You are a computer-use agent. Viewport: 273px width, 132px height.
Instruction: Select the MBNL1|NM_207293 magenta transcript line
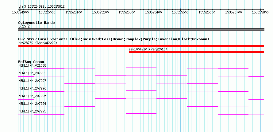[141, 114]
